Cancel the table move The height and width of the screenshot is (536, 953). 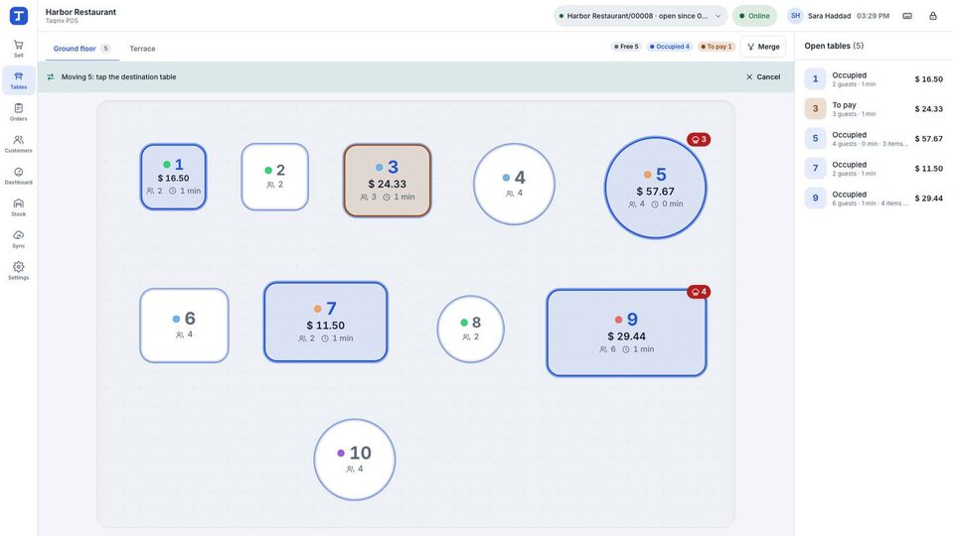click(x=763, y=77)
